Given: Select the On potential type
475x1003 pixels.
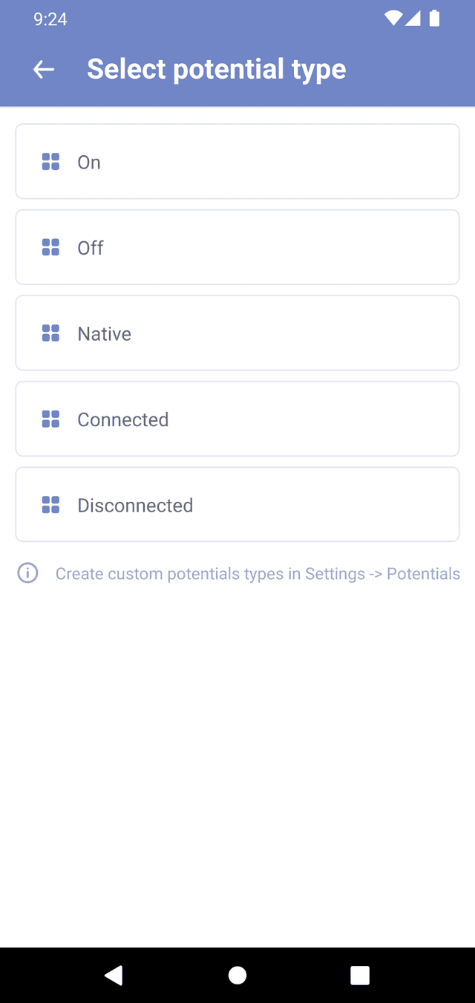Looking at the screenshot, I should (x=237, y=162).
